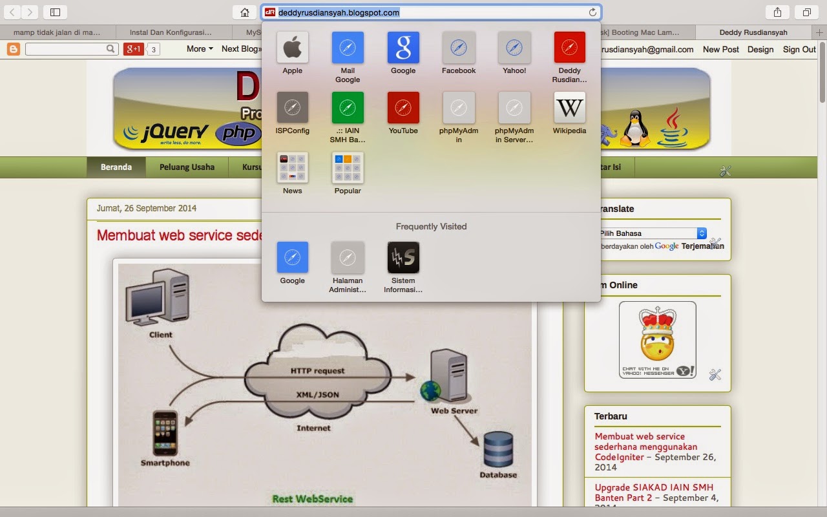Viewport: 827px width, 517px height.
Task: Switch to Instal Dan Konfigurasi… tab
Action: pyautogui.click(x=171, y=32)
